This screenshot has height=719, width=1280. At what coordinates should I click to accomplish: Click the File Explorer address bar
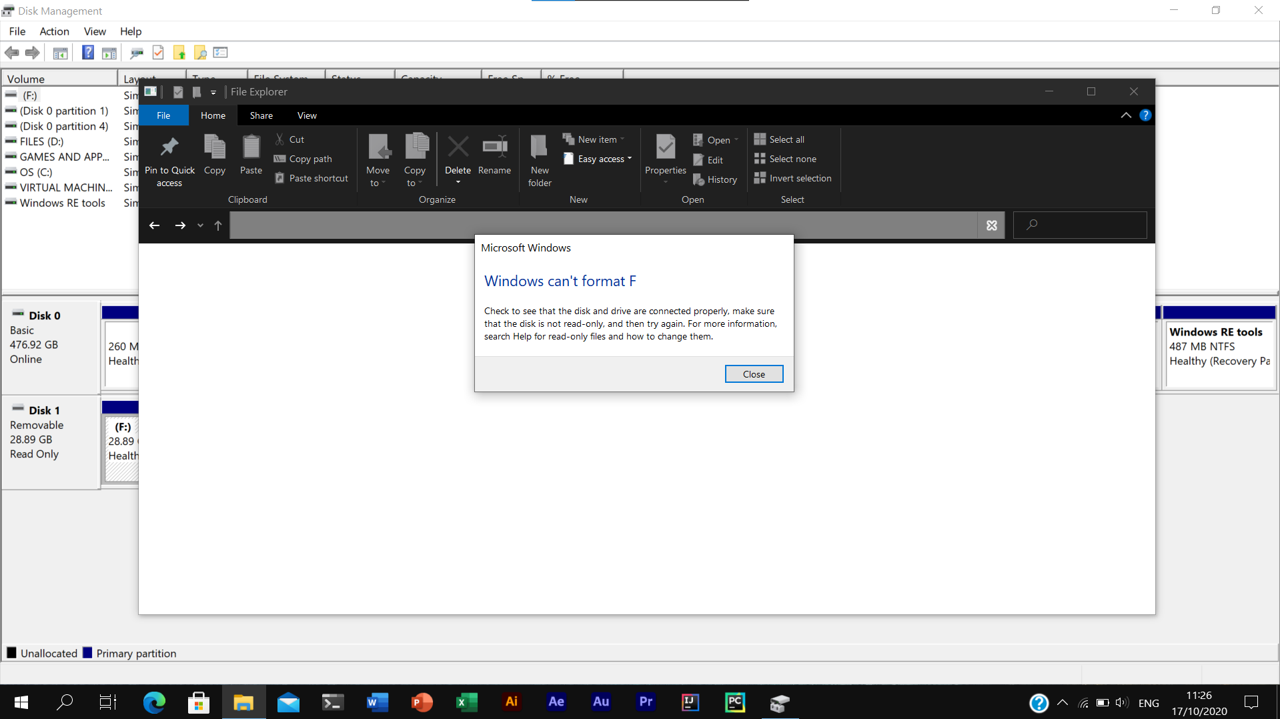(x=604, y=225)
